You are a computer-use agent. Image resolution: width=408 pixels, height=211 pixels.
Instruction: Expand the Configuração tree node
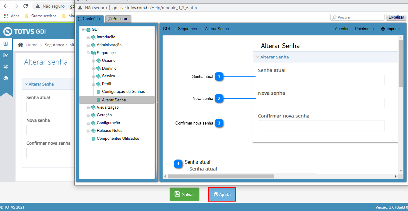coord(88,123)
